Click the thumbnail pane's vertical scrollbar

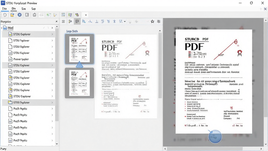point(160,65)
